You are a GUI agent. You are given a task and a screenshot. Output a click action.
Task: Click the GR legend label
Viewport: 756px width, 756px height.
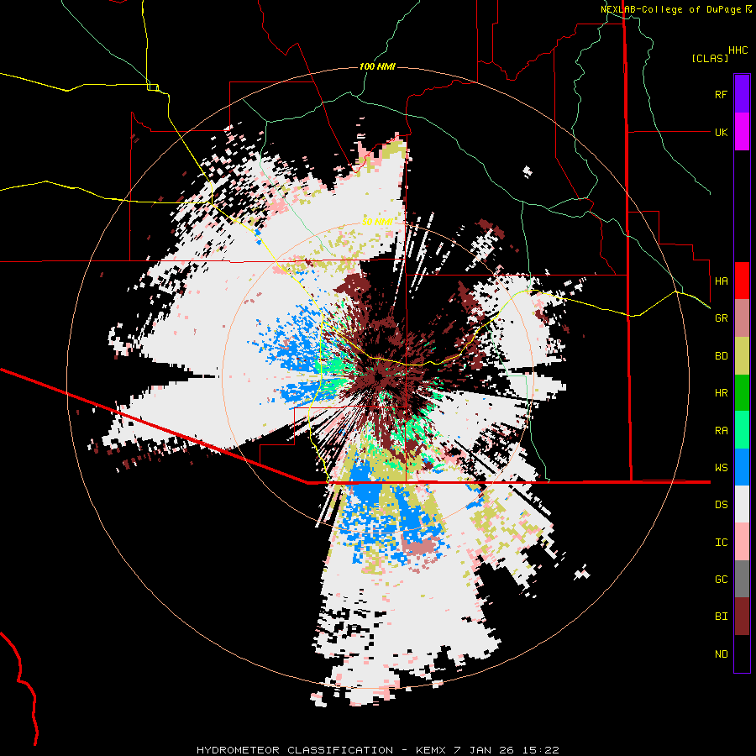click(x=721, y=318)
